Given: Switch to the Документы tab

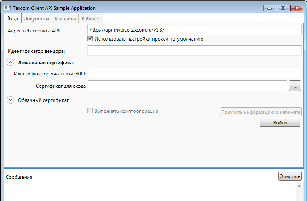Looking at the screenshot, I should click(36, 19).
